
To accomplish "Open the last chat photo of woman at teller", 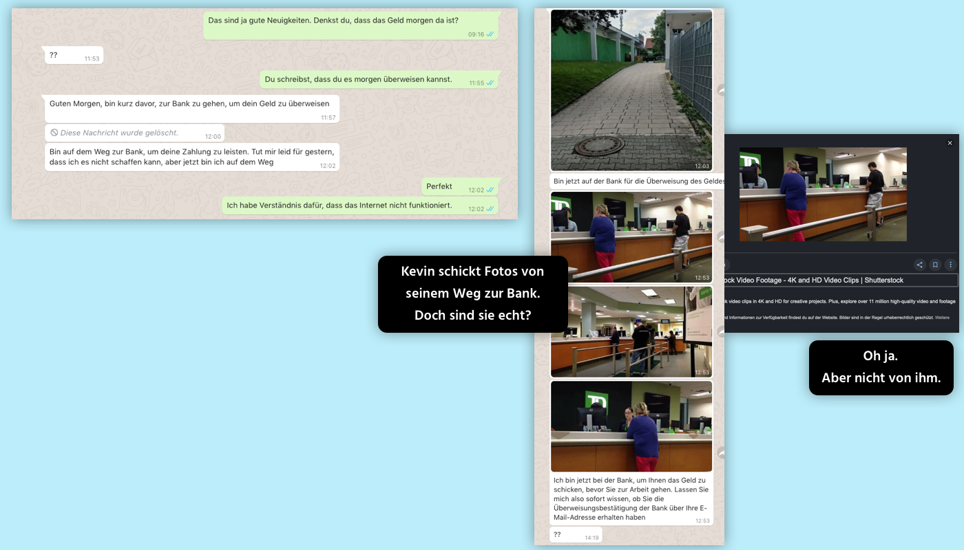I will click(x=631, y=426).
